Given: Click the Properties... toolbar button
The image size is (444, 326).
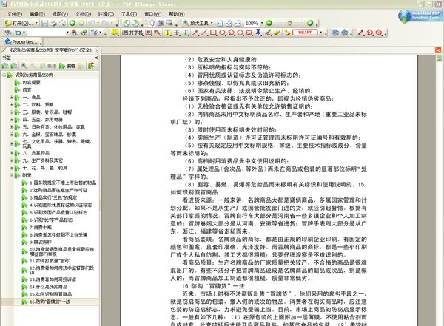Looking at the screenshot, I should (21, 41).
